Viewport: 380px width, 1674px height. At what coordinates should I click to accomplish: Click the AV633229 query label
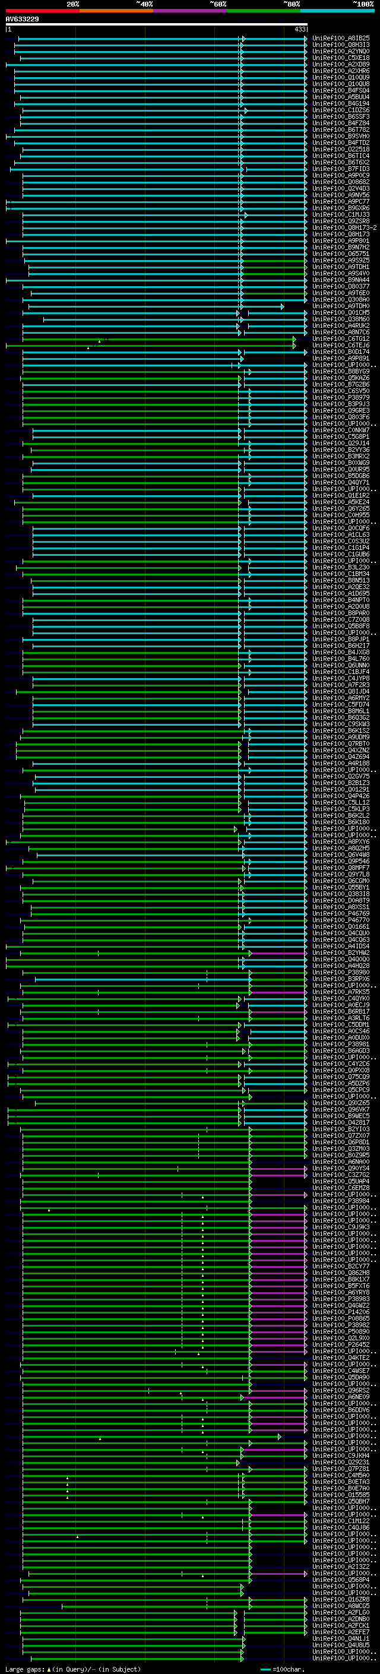22,20
